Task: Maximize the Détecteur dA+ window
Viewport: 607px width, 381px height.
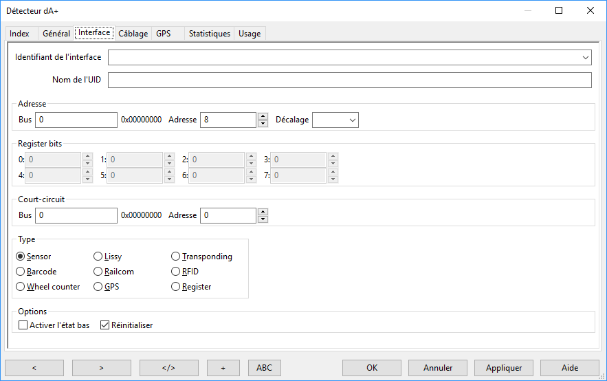Action: click(559, 10)
